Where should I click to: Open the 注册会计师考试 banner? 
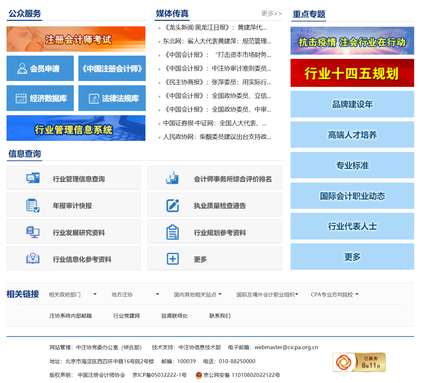tap(76, 39)
